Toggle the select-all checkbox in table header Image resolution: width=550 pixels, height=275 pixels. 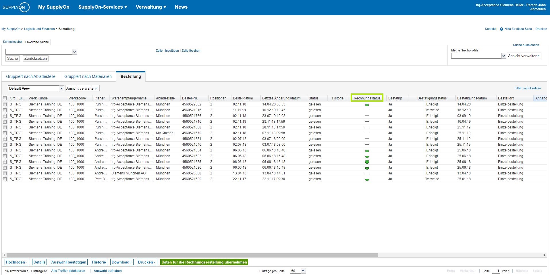click(5, 98)
